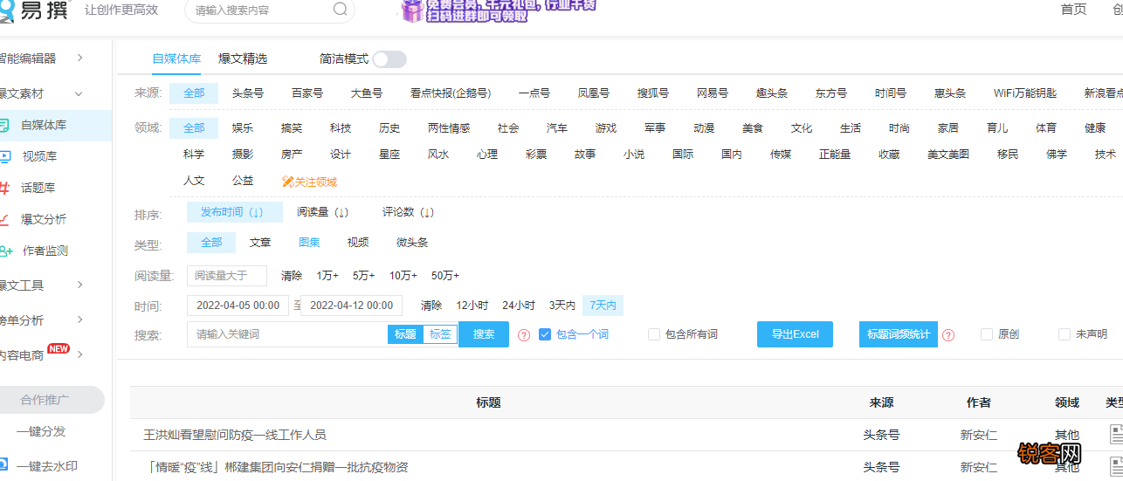Click the help icon next to 搜索 button
This screenshot has height=481, width=1123.
pos(524,335)
